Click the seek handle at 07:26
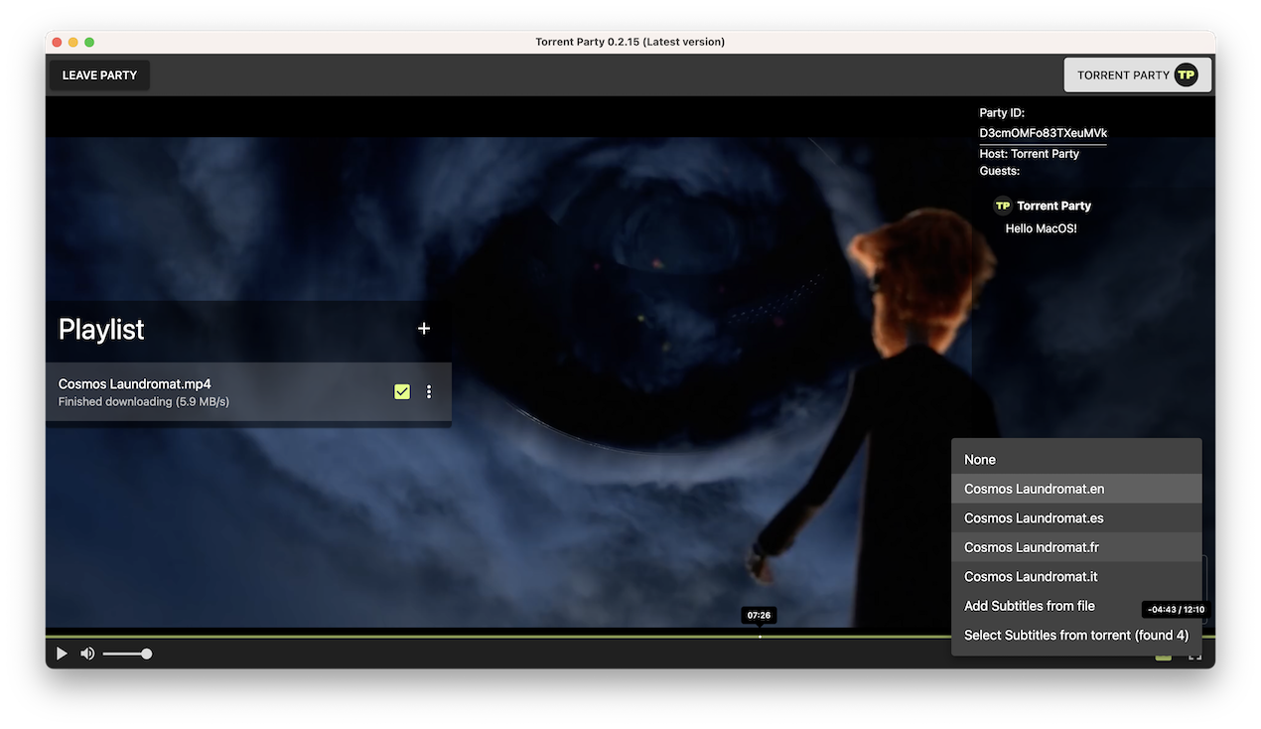 pyautogui.click(x=760, y=637)
